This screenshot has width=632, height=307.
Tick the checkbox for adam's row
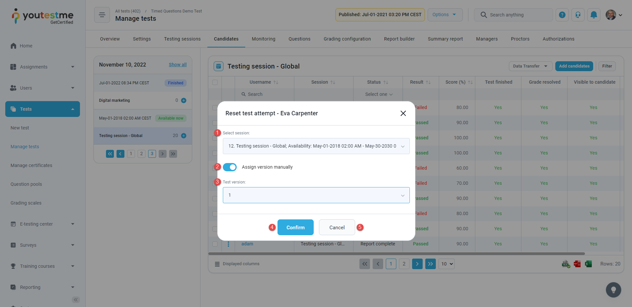[x=215, y=244]
